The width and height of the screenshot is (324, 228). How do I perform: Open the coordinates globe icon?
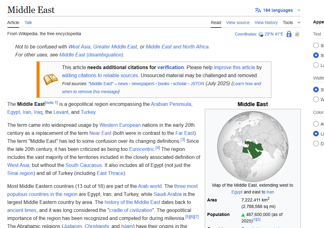(x=261, y=34)
